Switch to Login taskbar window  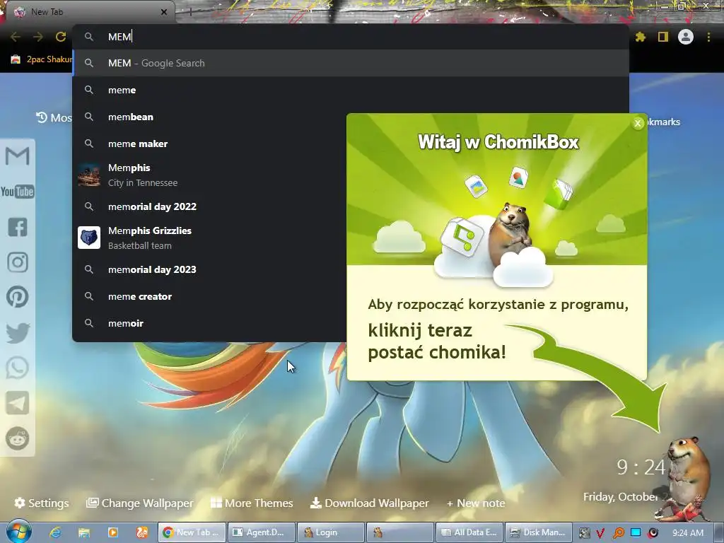331,532
